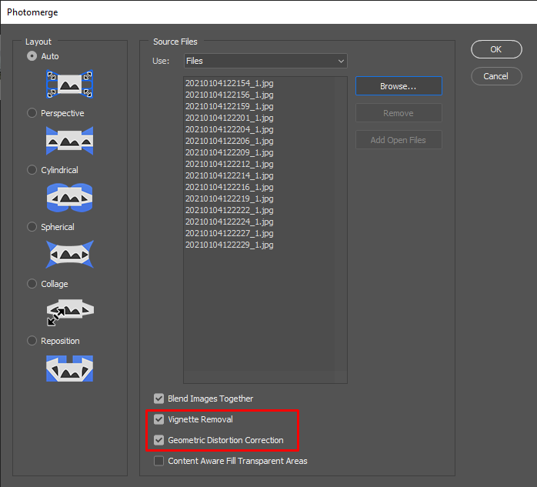This screenshot has width=537, height=487.
Task: Open the Use source dropdown
Action: [x=265, y=61]
